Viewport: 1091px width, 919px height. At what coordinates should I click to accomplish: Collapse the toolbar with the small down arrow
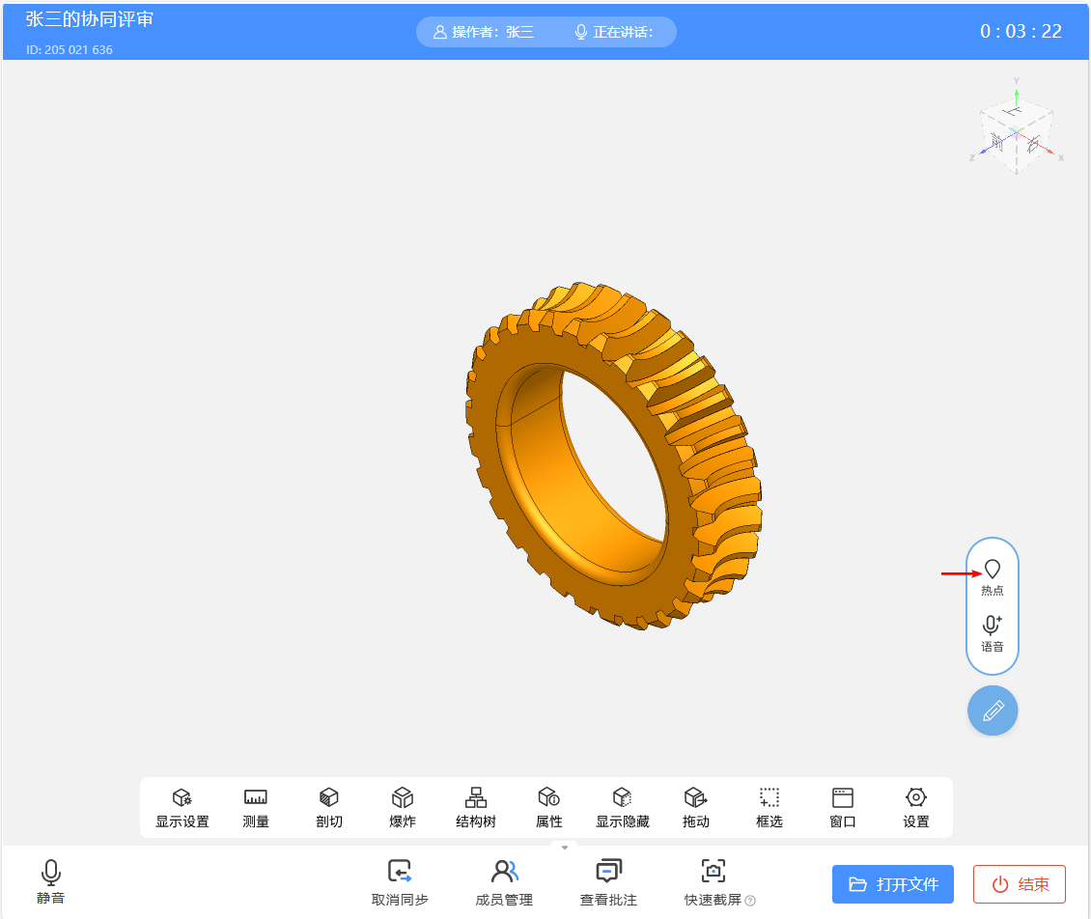tap(565, 847)
